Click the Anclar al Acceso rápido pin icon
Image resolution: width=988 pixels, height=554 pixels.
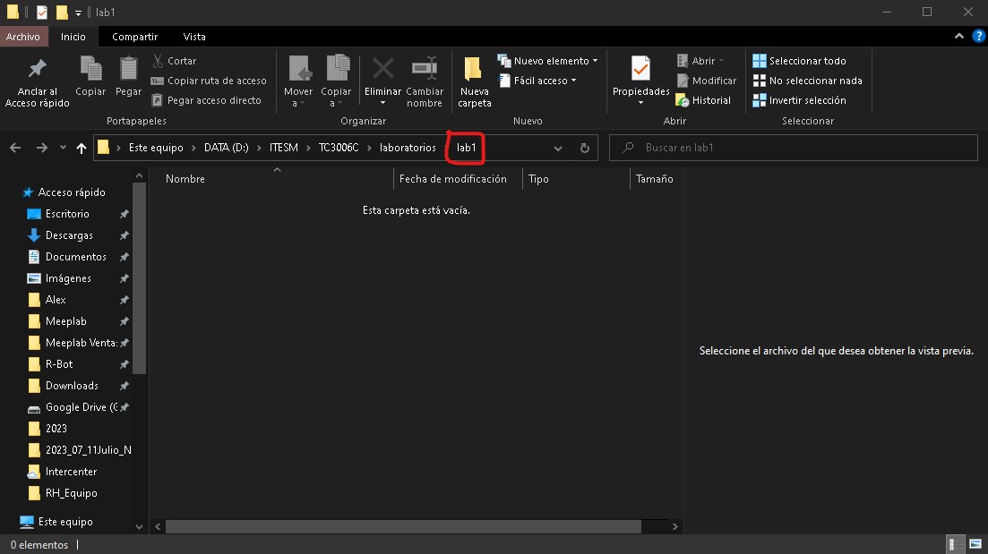[37, 70]
